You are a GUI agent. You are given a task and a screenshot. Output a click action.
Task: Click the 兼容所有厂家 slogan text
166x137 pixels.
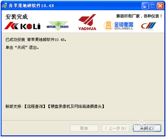pos(139,16)
